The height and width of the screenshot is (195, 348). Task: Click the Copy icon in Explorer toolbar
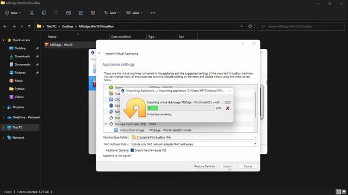click(44, 13)
